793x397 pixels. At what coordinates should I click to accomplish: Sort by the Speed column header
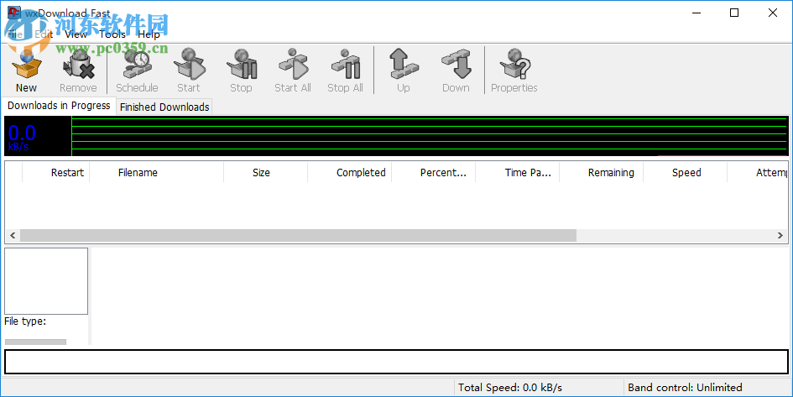point(686,172)
